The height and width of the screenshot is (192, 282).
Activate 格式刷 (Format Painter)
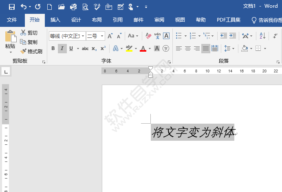tap(31, 52)
